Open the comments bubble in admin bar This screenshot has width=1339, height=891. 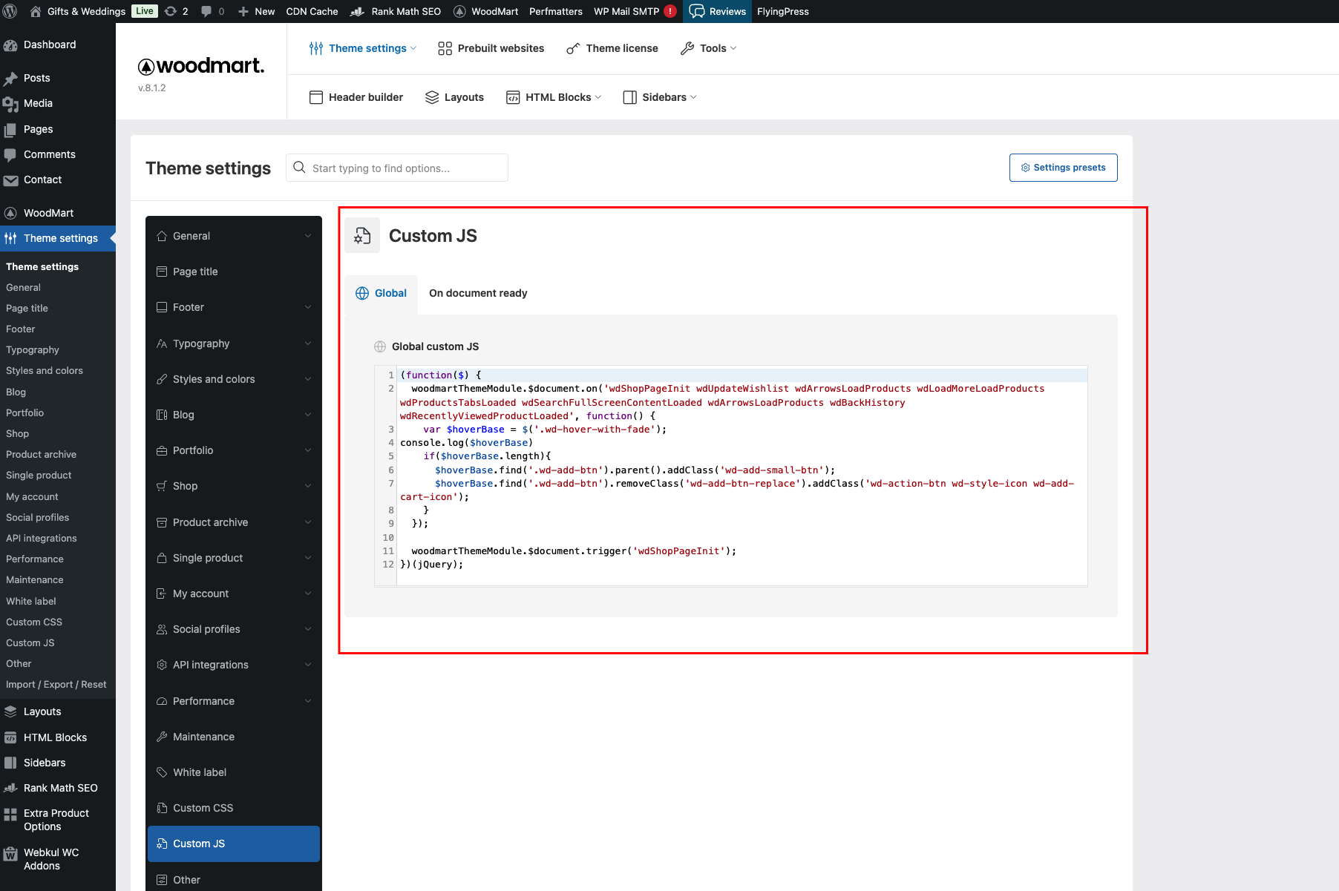(212, 11)
